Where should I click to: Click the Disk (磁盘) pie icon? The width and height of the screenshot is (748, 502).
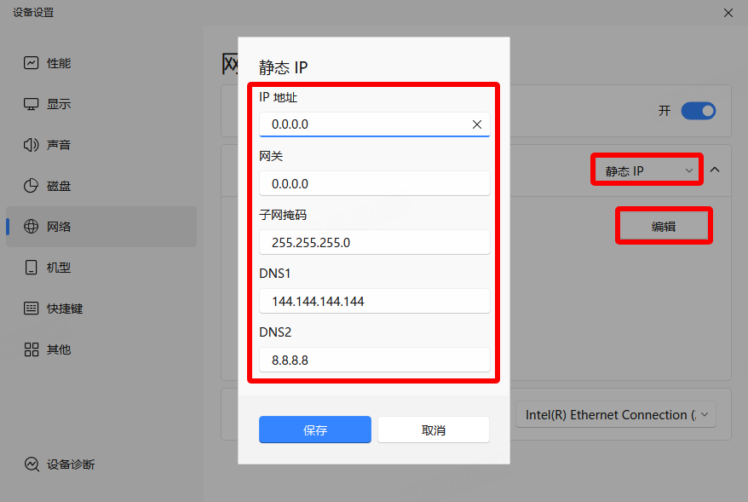click(32, 186)
